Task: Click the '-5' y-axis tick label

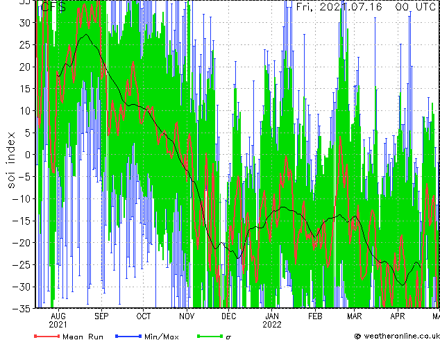Action: tap(24, 177)
